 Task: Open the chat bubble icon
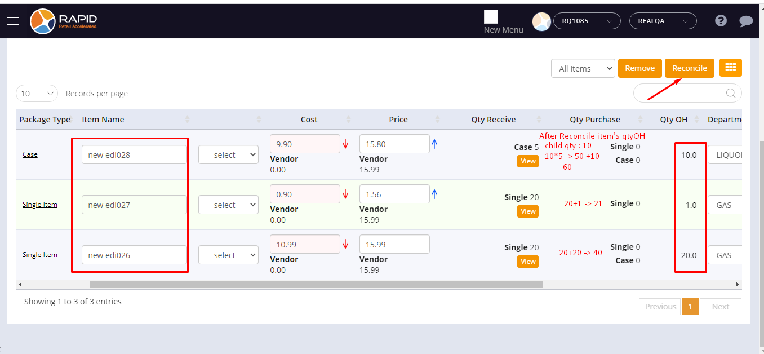[x=746, y=21]
